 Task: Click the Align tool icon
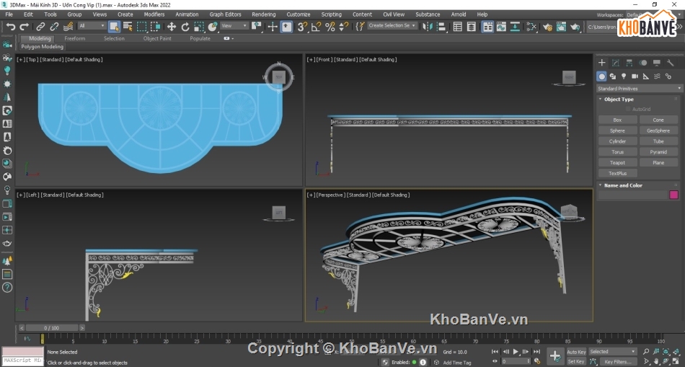tap(441, 27)
